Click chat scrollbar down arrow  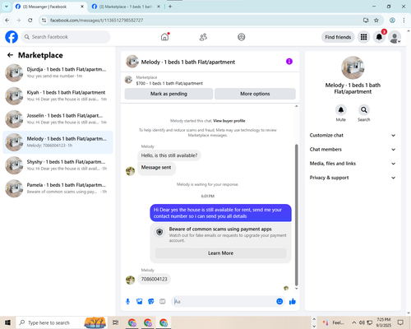click(296, 289)
